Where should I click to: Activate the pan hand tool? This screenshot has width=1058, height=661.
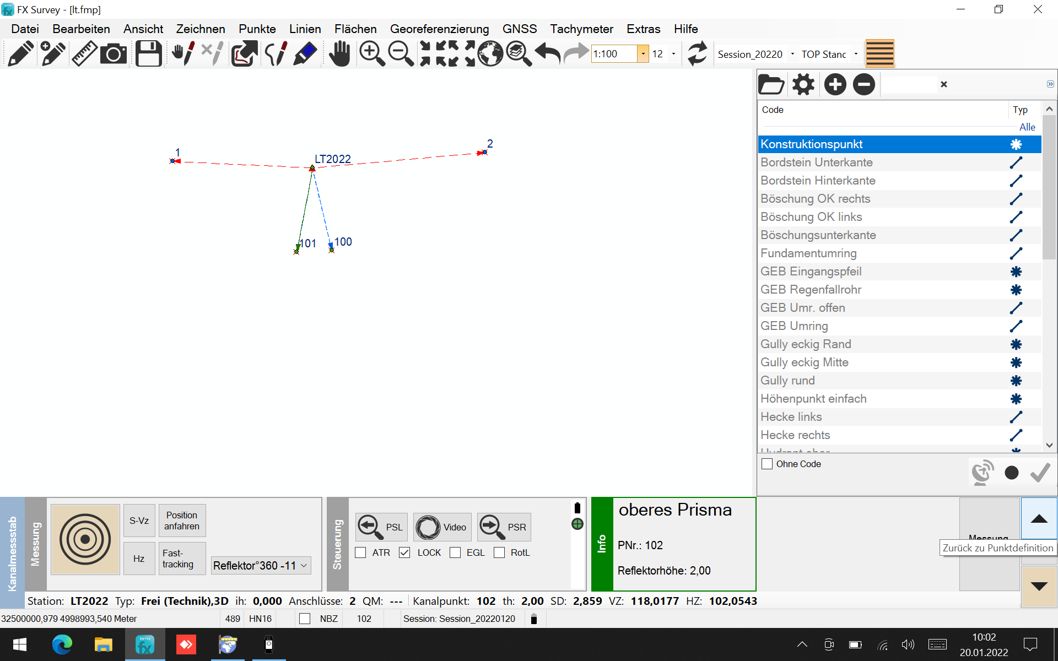[x=339, y=54]
